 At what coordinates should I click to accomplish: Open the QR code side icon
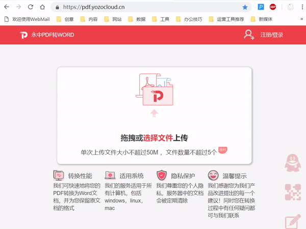[293, 193]
